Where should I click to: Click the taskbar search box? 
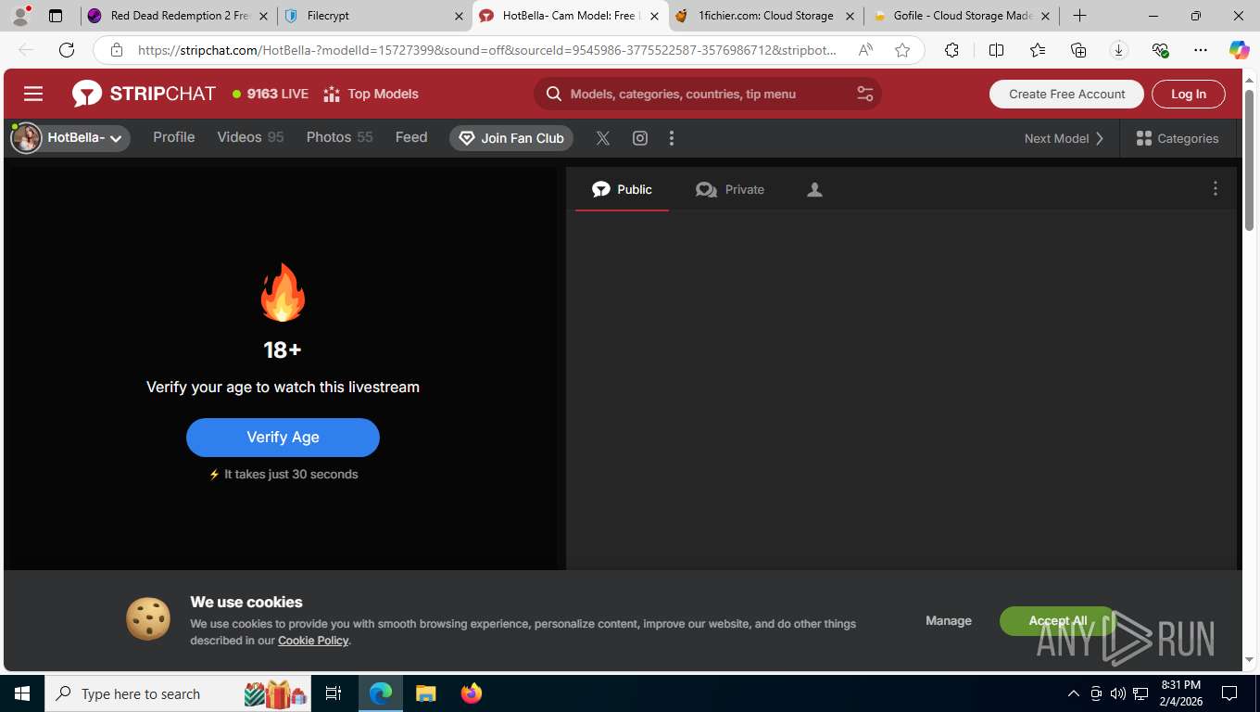(178, 693)
